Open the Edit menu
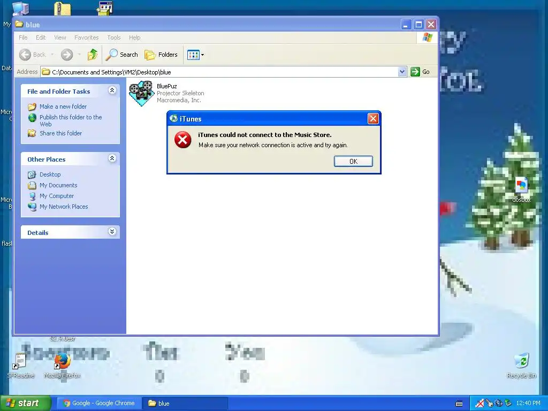548x411 pixels. tap(41, 37)
